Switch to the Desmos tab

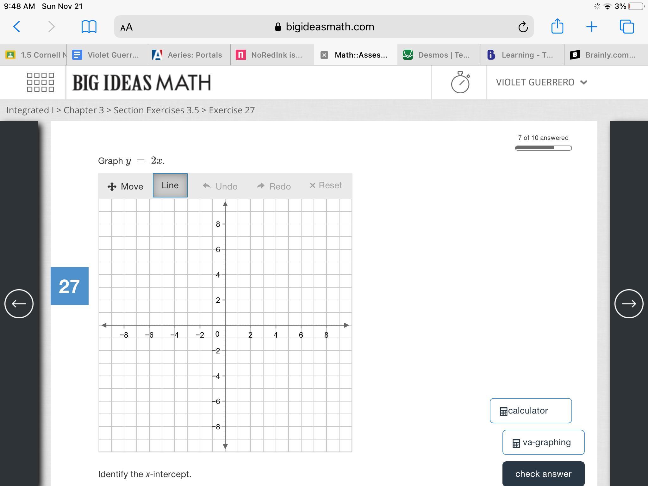[x=439, y=55]
